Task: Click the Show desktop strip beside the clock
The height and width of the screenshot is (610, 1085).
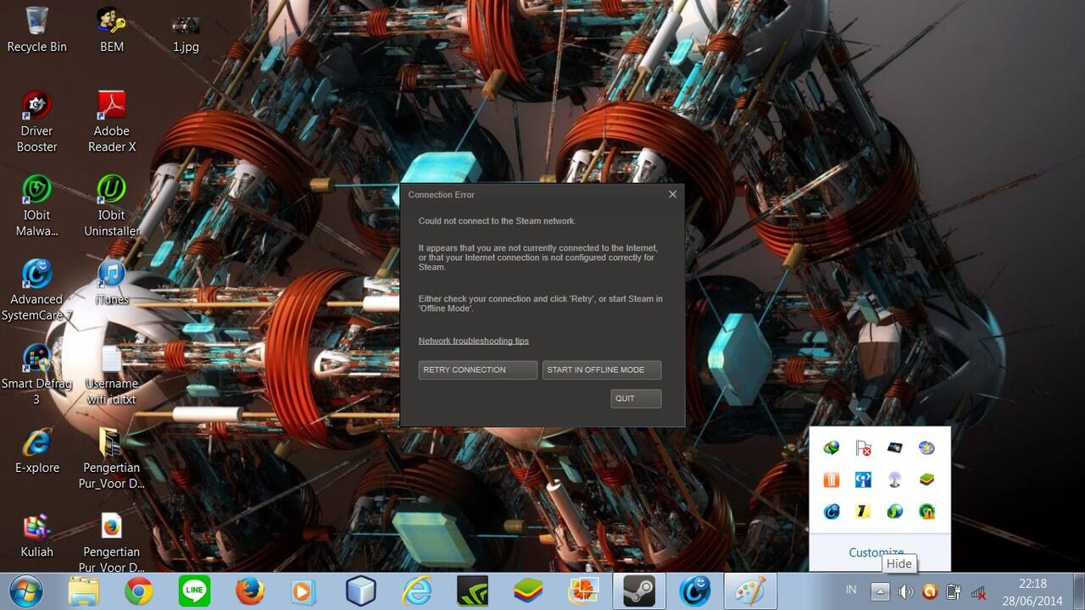Action: [1078, 591]
